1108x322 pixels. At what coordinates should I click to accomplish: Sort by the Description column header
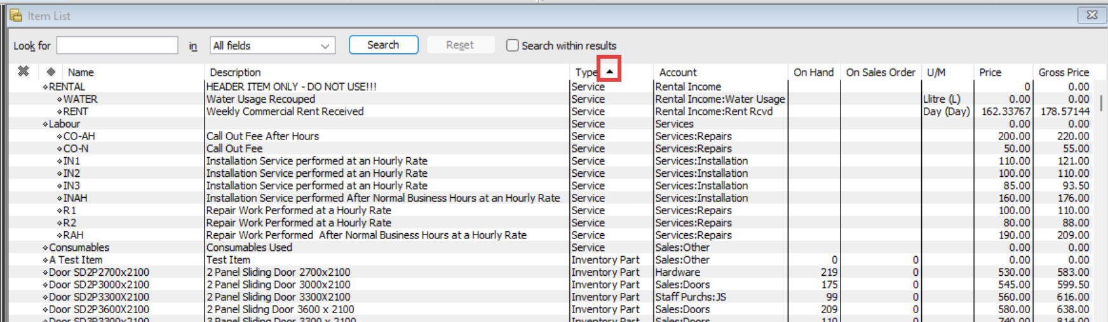pyautogui.click(x=235, y=72)
